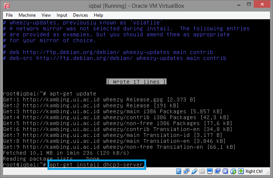The width and height of the screenshot is (273, 178).
Task: Click the Get:8 main Translation-en line
Action: click(x=114, y=141)
